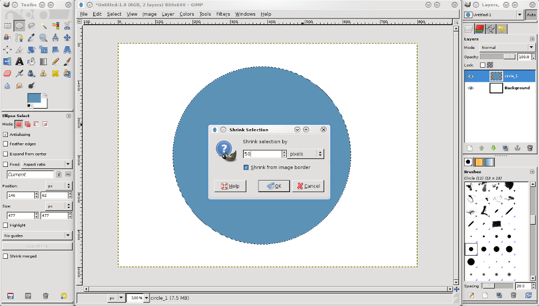Select the Smudge tool
This screenshot has height=306, width=539.
pyautogui.click(x=19, y=86)
